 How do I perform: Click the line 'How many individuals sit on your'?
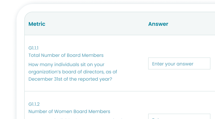(66, 64)
